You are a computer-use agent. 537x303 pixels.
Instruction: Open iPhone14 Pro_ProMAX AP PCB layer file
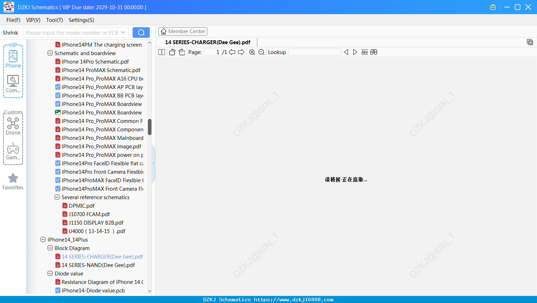click(x=99, y=87)
